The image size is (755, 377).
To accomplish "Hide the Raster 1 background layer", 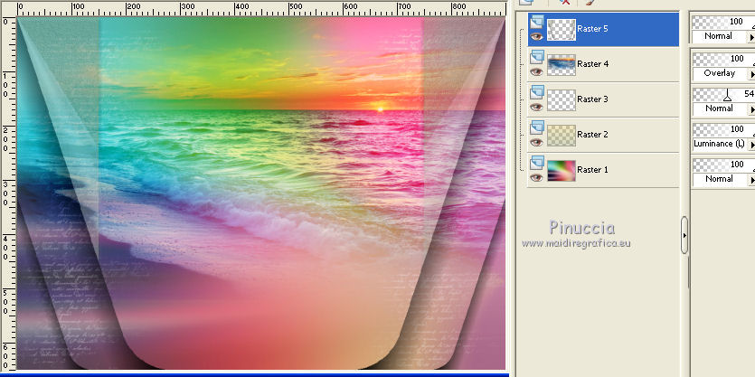I will [x=537, y=178].
